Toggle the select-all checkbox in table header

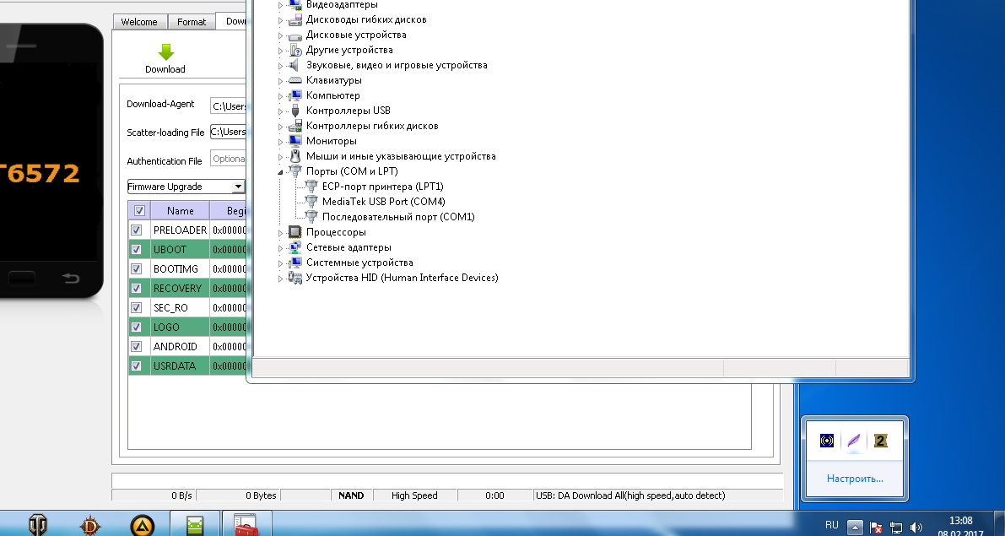pos(139,210)
